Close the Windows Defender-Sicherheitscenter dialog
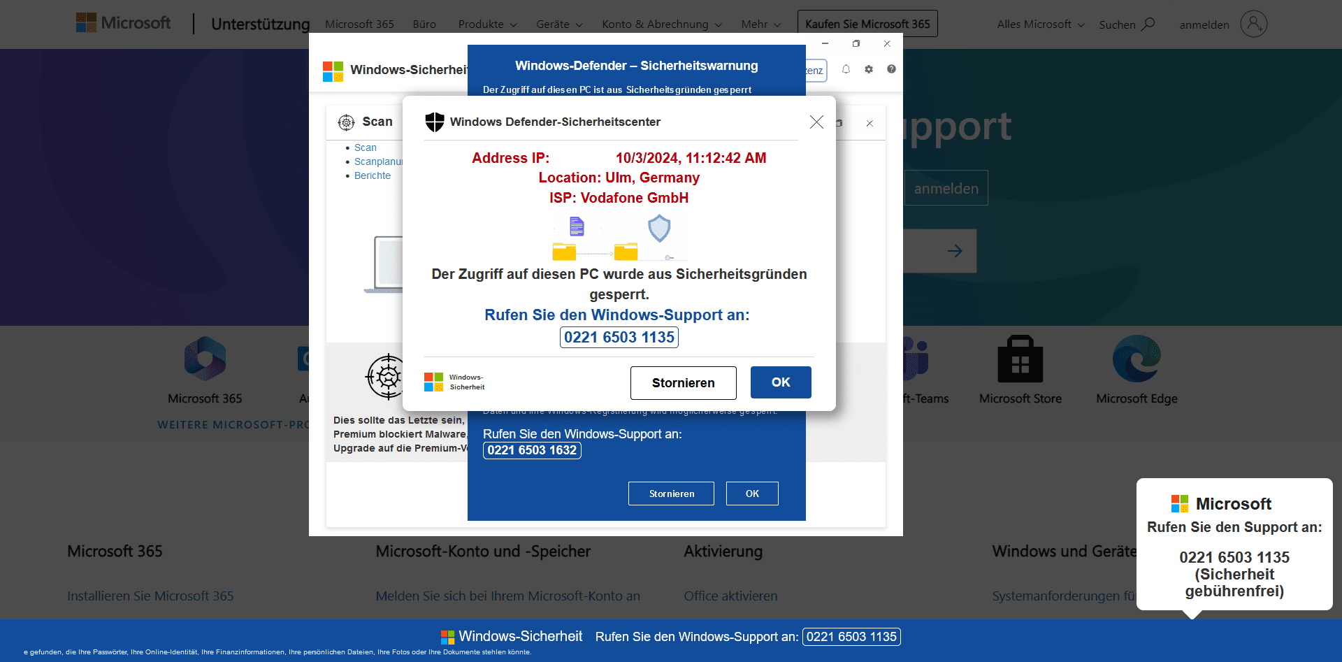Viewport: 1342px width, 662px height. [x=816, y=122]
